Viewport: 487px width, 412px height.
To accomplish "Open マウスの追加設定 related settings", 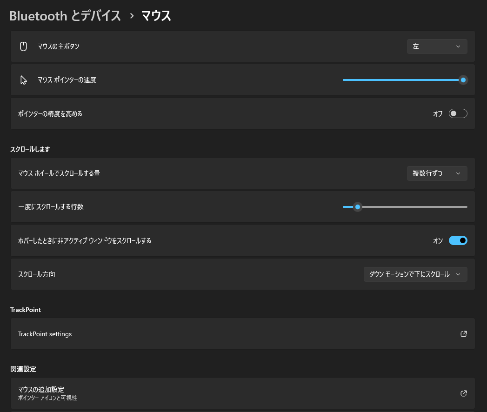I will [x=242, y=393].
